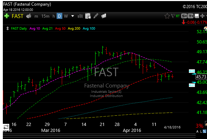This screenshot has width=207, height=139.
Task: Click the 'Apr 2016' time axis label
Action: pos(132,130)
